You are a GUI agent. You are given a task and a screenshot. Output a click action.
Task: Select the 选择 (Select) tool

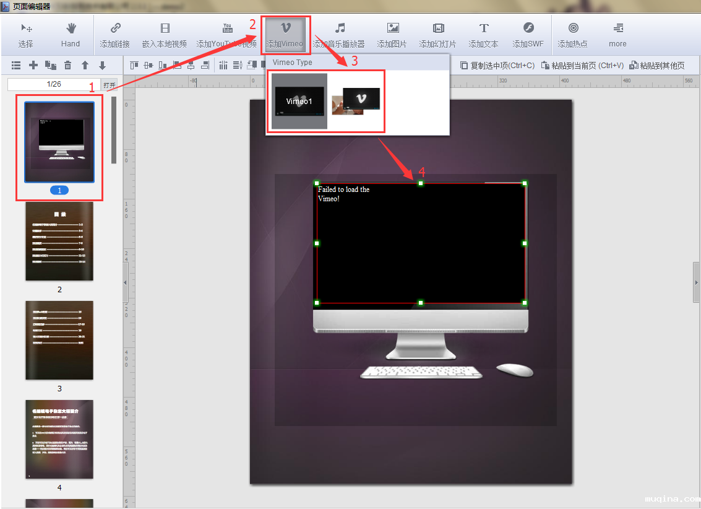tap(26, 35)
